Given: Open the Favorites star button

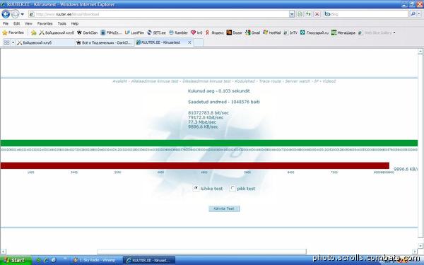Looking at the screenshot, I should coord(13,33).
